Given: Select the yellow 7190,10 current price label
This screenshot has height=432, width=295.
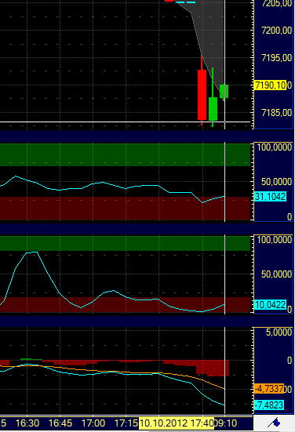Looking at the screenshot, I should pyautogui.click(x=271, y=85).
